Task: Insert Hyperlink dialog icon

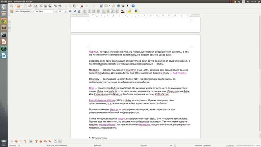Action: click(x=102, y=6)
